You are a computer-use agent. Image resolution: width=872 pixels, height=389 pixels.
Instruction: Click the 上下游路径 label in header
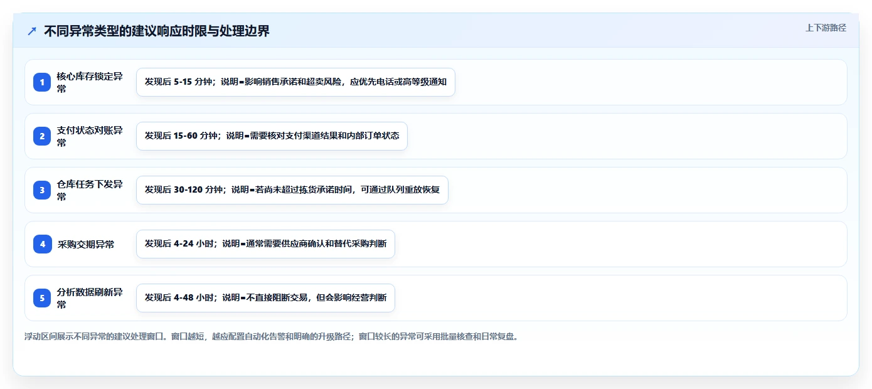pos(826,28)
